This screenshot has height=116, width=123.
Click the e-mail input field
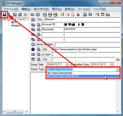point(86,54)
